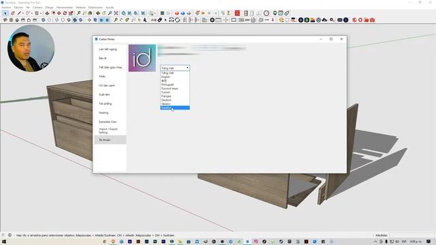The height and width of the screenshot is (245, 436).
Task: Click the circular refresh arrows icon
Action: (177, 20)
